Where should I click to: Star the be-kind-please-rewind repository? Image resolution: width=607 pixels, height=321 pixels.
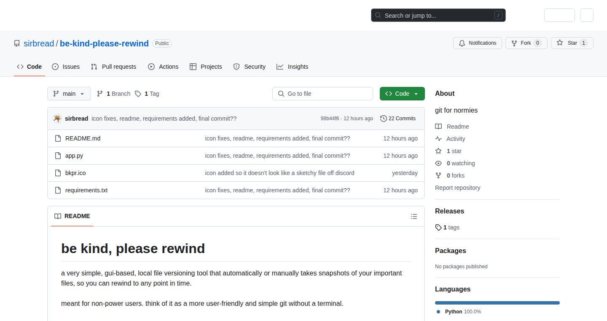(572, 43)
